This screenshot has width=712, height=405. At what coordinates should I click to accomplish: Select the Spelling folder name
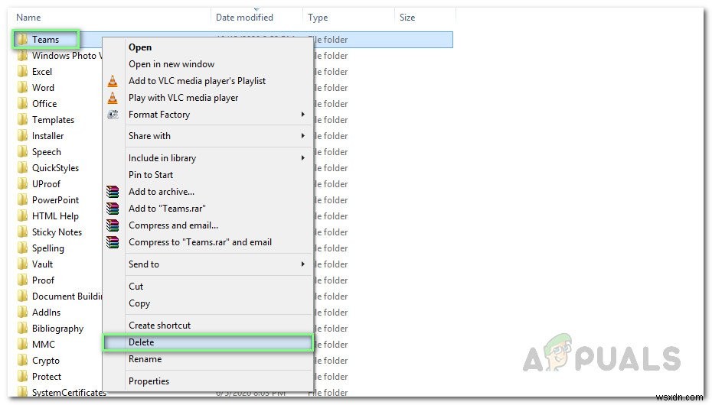click(x=47, y=248)
